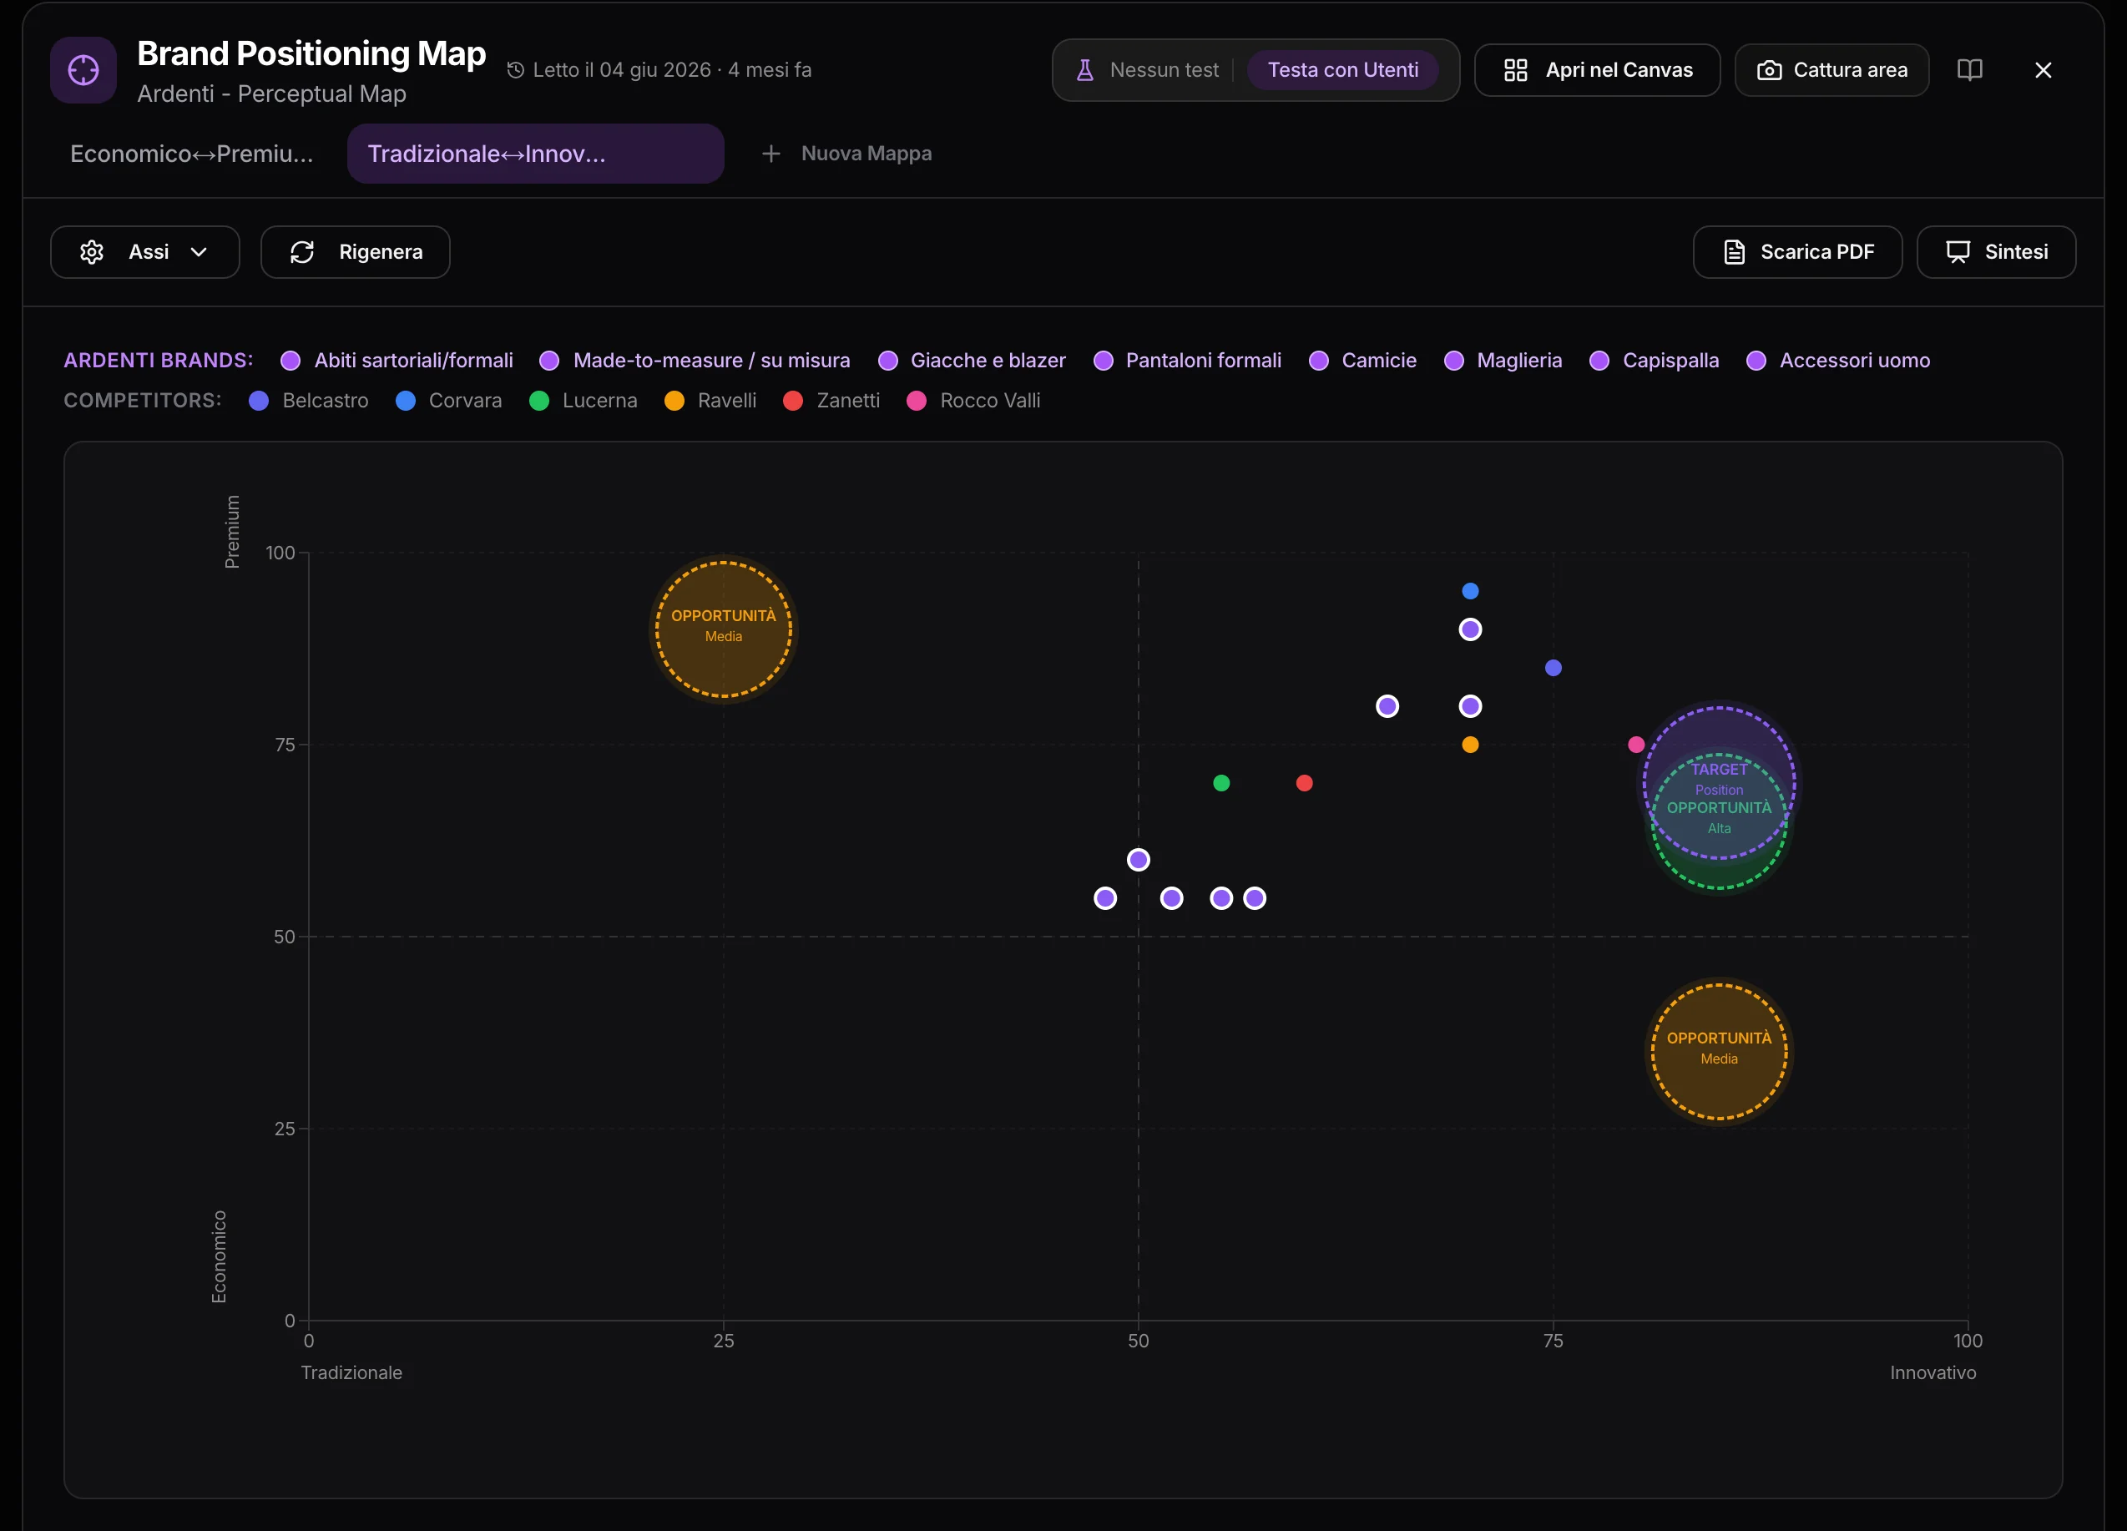This screenshot has width=2127, height=1531.
Task: Toggle Maglieria legend item
Action: point(1503,361)
